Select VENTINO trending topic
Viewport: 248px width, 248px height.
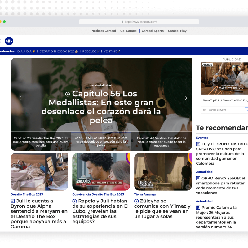[x=112, y=51]
